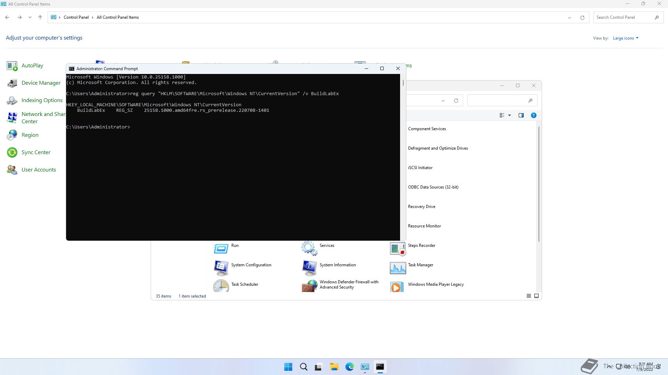
Task: Open the Device Manager icon
Action: (12, 83)
